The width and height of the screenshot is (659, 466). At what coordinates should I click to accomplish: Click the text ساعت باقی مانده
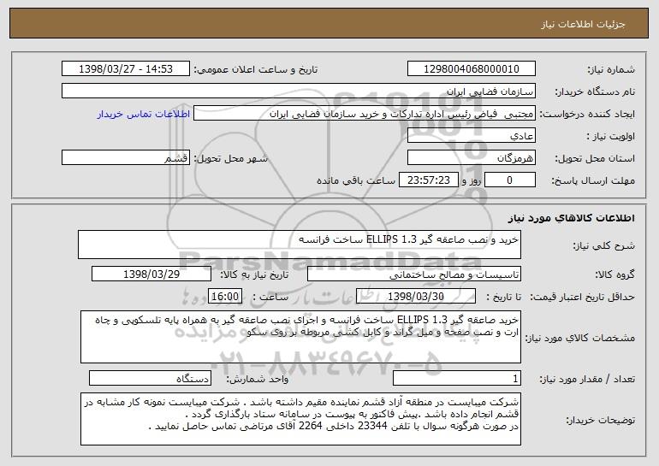(x=356, y=180)
